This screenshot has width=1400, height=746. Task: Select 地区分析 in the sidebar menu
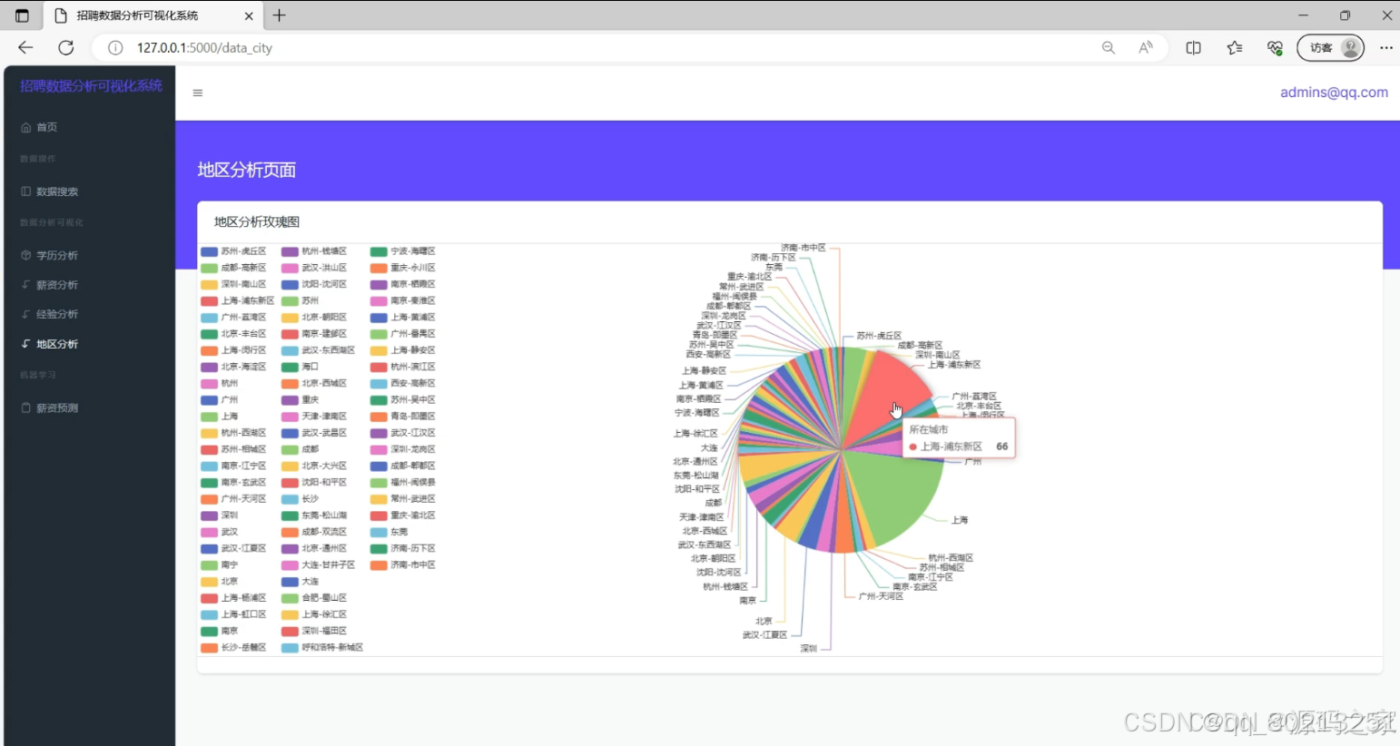coord(56,344)
